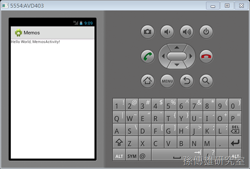Viewport: 250px width, 169px height.
Task: Click the keyboard J key
Action: pos(196,129)
